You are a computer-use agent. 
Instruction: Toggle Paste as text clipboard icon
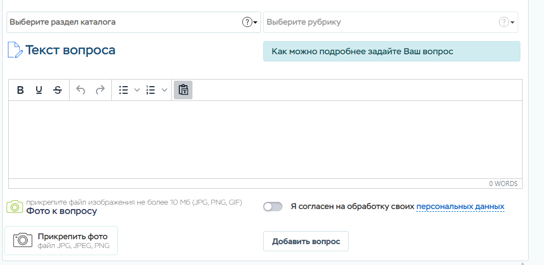click(x=183, y=90)
